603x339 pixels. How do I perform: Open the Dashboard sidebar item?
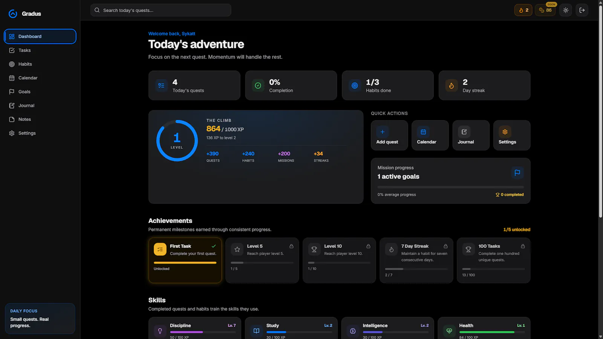40,37
